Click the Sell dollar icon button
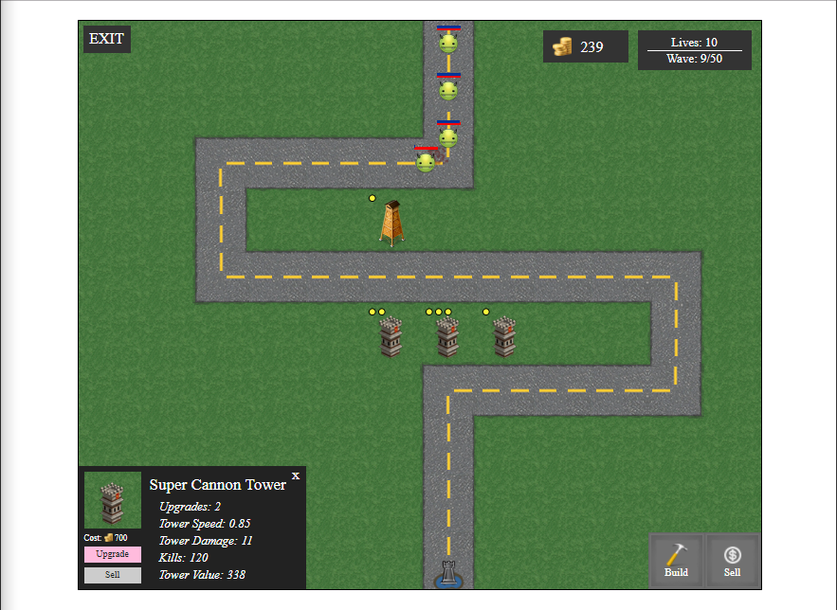This screenshot has height=610, width=837. (732, 561)
